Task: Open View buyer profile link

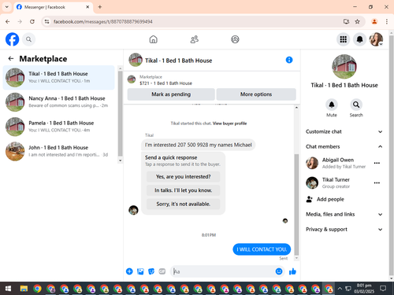Action: click(x=229, y=124)
